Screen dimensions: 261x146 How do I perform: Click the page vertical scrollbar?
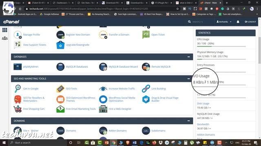click(259, 50)
